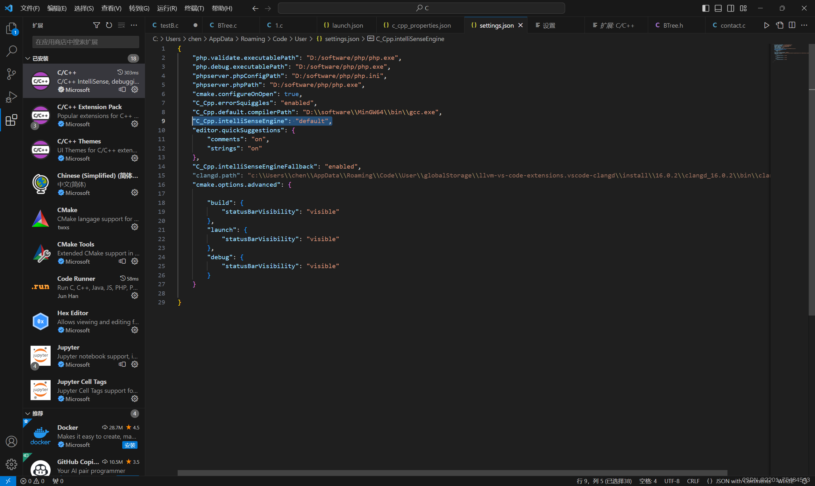Open the Run and Debug view
Screen dimensions: 815x486
(x=11, y=97)
